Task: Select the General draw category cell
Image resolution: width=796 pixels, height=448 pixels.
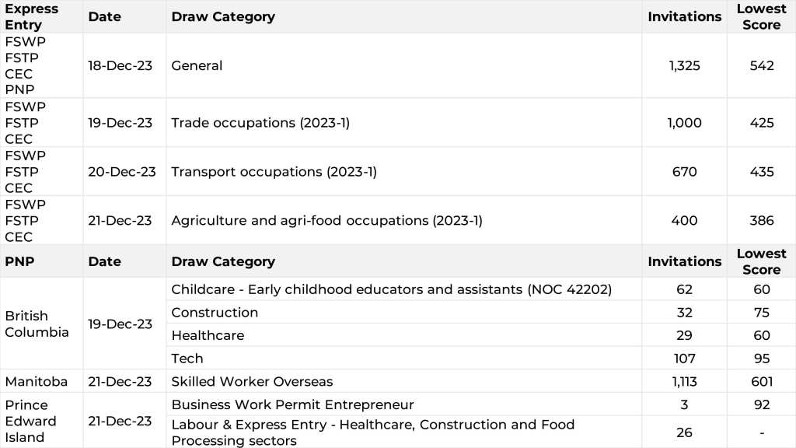Action: pos(197,65)
